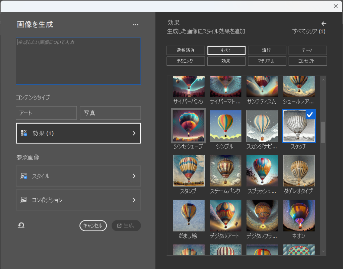Select the ネオン balloon effect

pyautogui.click(x=299, y=216)
